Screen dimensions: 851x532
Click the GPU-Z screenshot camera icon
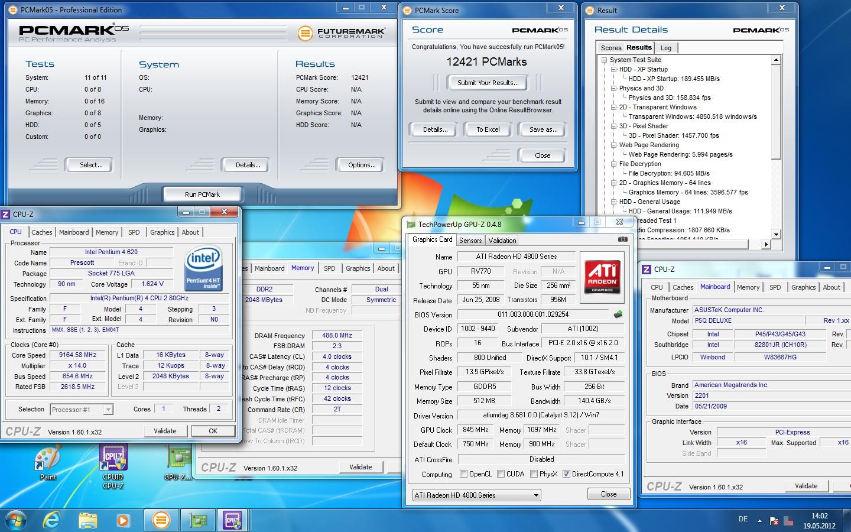click(622, 239)
